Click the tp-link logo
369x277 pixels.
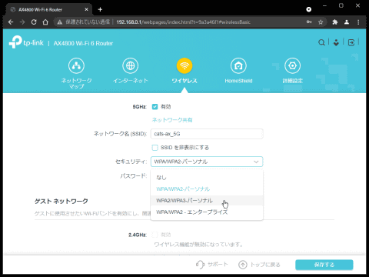tap(26, 42)
